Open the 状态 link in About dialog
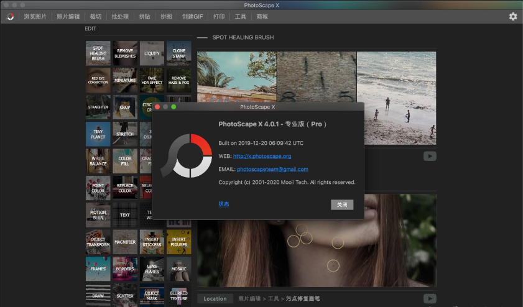 click(224, 204)
